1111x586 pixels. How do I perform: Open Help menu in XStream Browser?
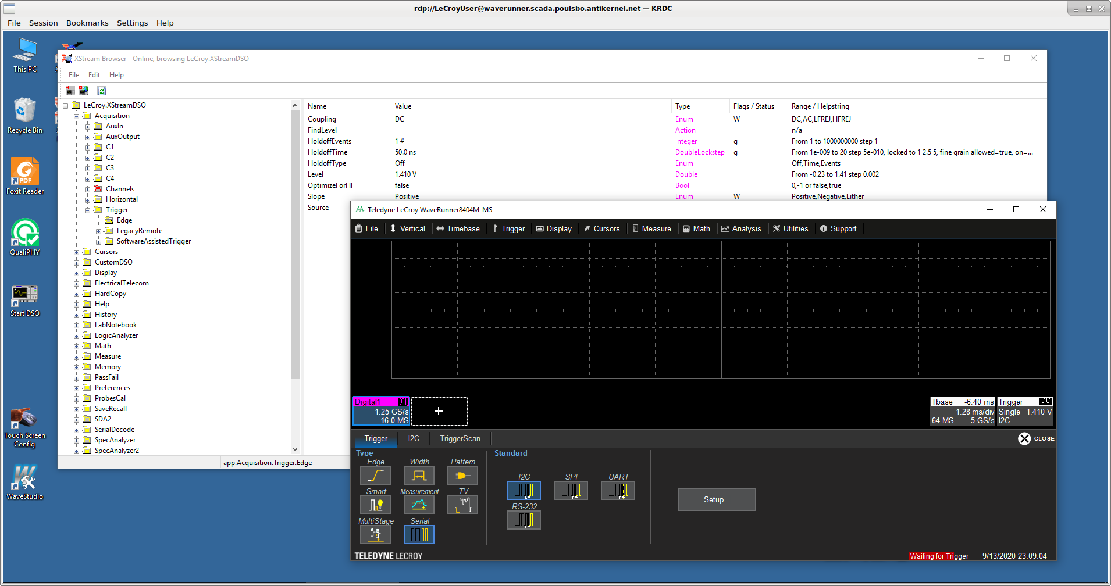tap(116, 75)
